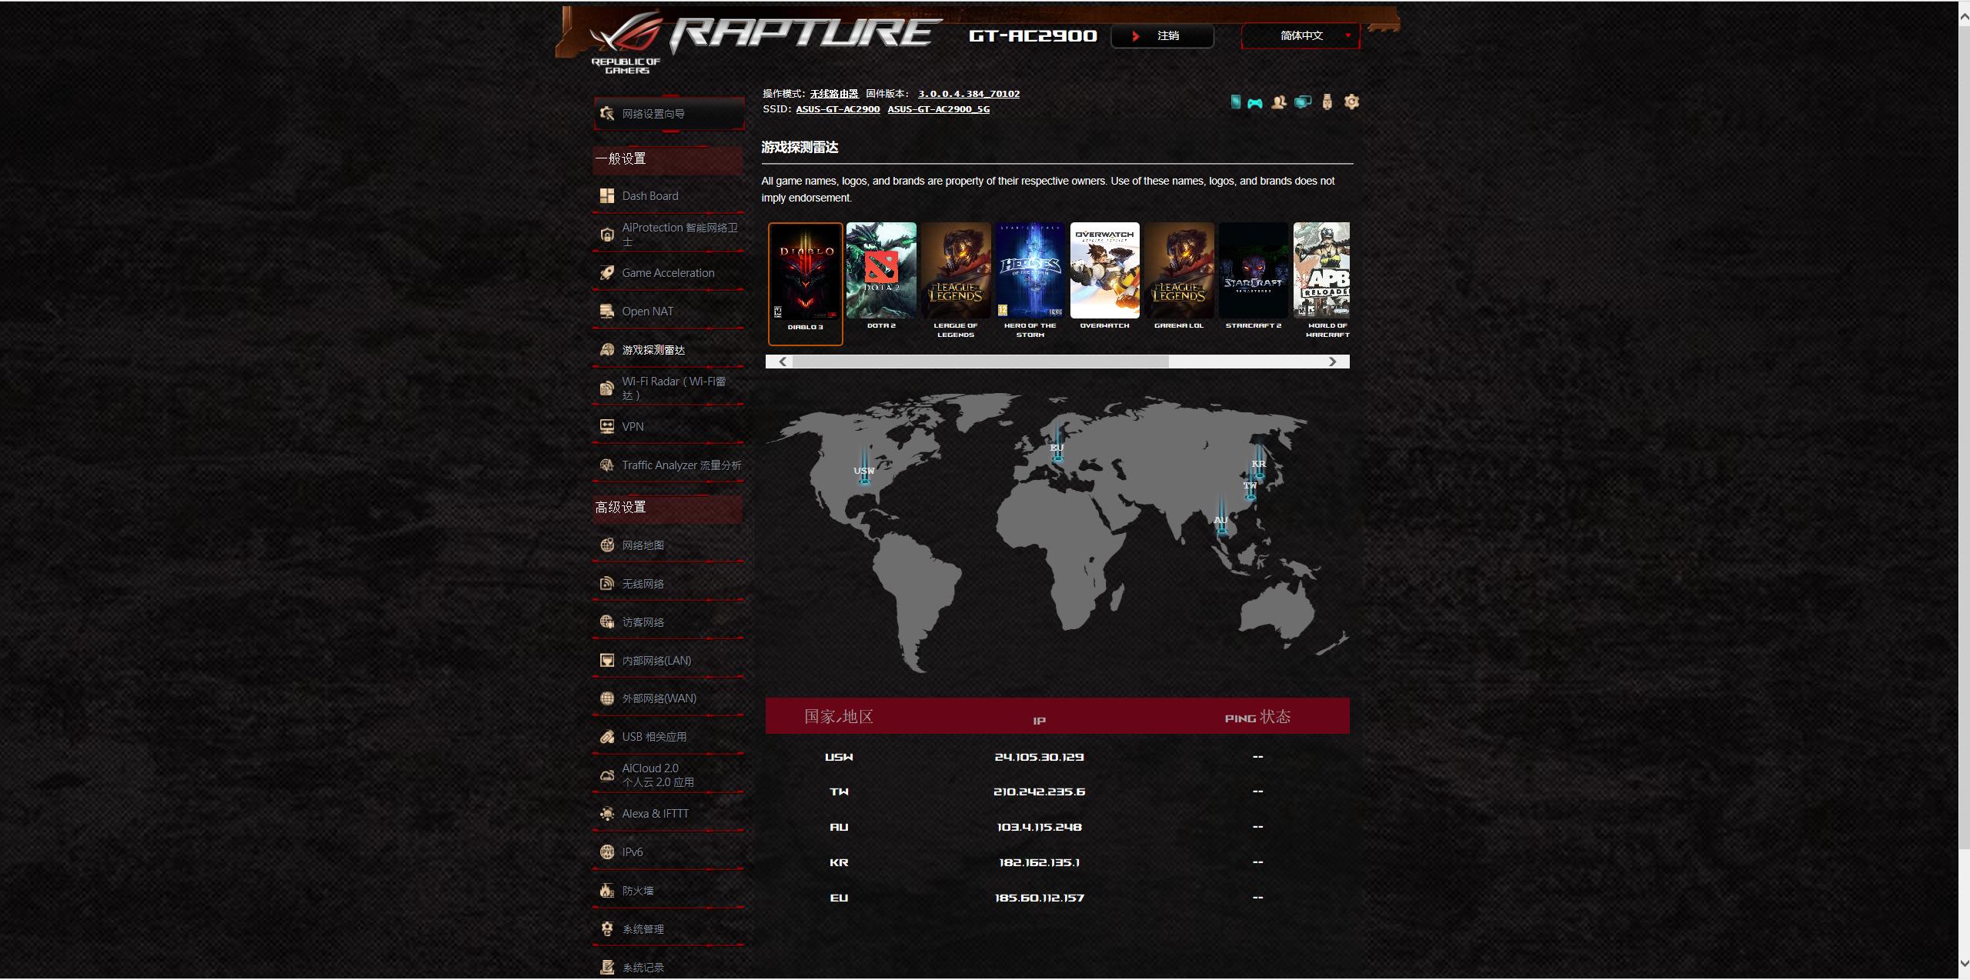The width and height of the screenshot is (1970, 980).
Task: Open the 简体中文 language dropdown
Action: (x=1301, y=36)
